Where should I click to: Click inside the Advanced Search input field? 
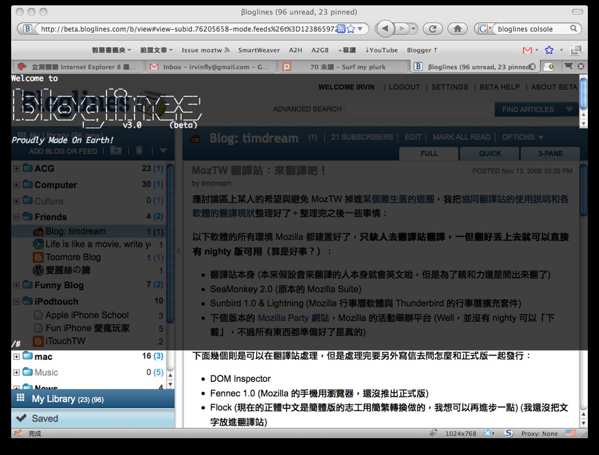tap(421, 109)
